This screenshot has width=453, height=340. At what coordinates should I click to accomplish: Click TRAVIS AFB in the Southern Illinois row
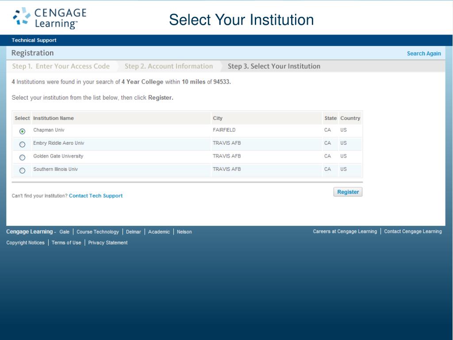click(227, 169)
